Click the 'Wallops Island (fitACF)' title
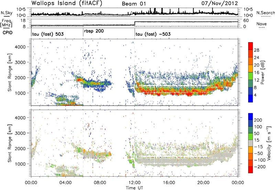The height and width of the screenshot is (190, 275). 67,3
